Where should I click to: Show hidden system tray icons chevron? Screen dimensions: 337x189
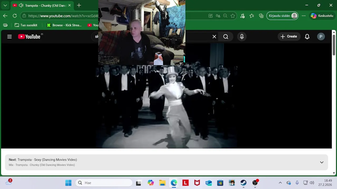[280, 183]
